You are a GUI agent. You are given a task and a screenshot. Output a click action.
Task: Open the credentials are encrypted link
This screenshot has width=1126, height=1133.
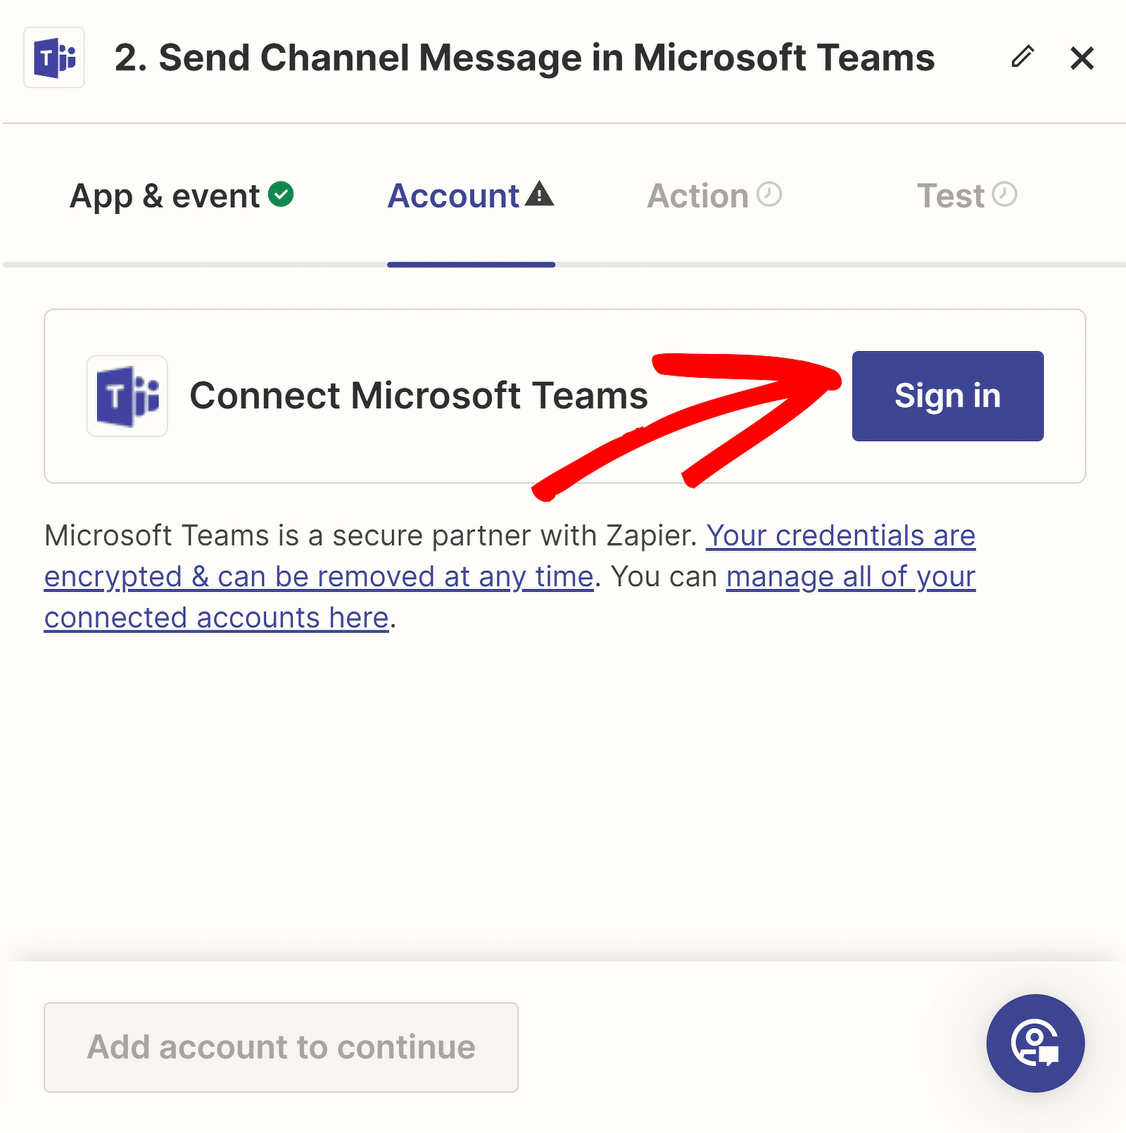(x=510, y=556)
